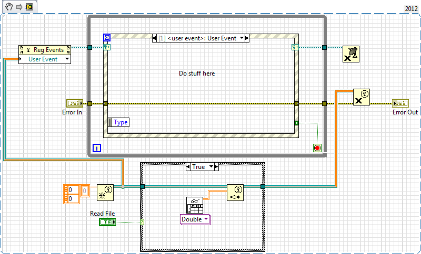Expand the User Event dropdown on Reg Events
The image size is (421, 254).
(67, 59)
